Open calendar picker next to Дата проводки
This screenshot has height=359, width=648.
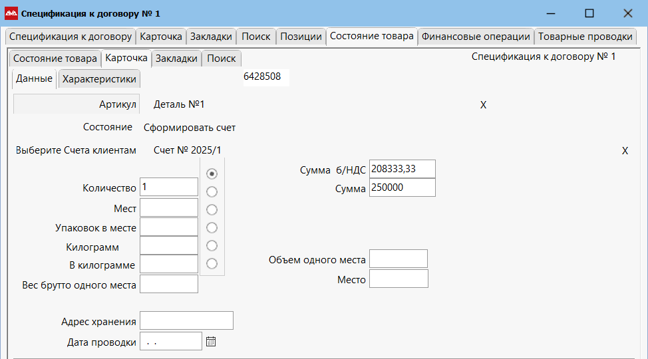click(211, 342)
